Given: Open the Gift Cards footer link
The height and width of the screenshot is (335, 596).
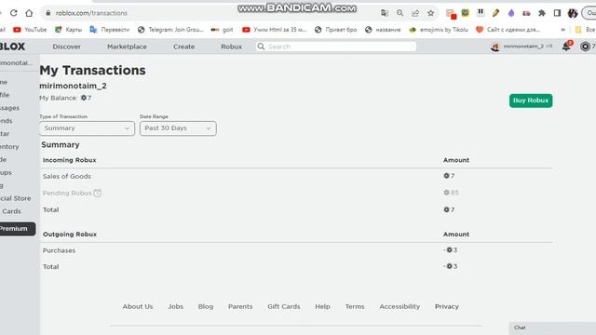Looking at the screenshot, I should click(x=283, y=306).
